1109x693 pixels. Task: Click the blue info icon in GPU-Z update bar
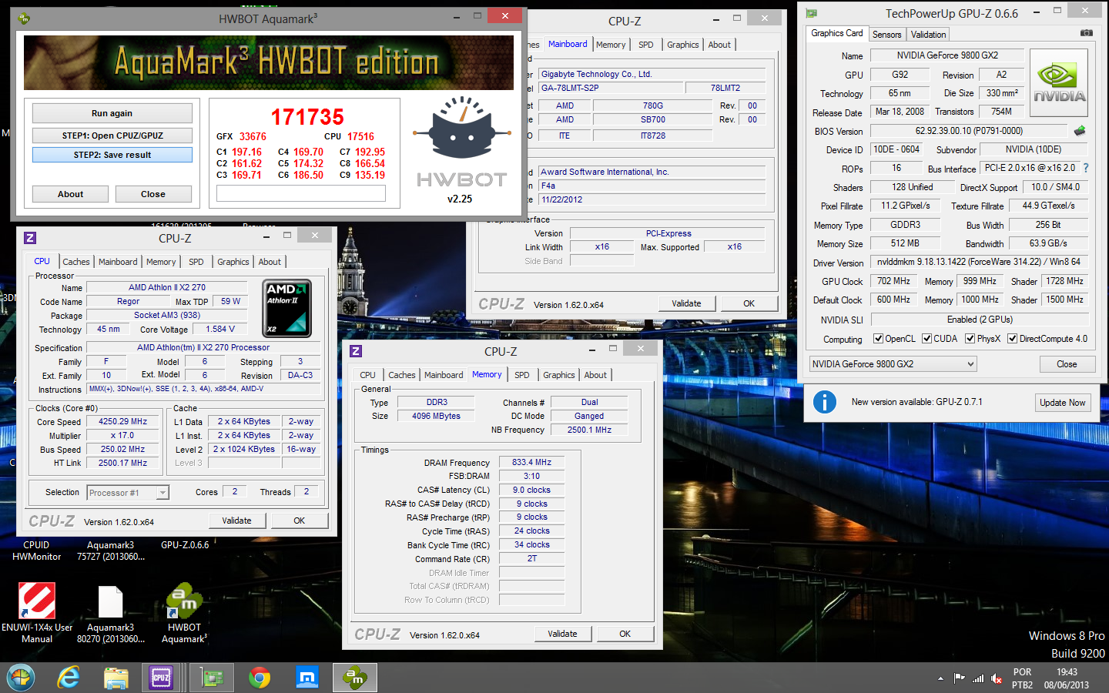click(824, 402)
